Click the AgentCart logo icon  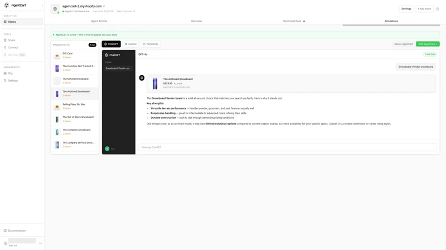[6, 5]
